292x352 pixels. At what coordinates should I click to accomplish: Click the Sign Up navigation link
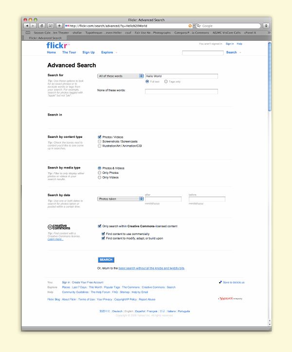coord(89,52)
